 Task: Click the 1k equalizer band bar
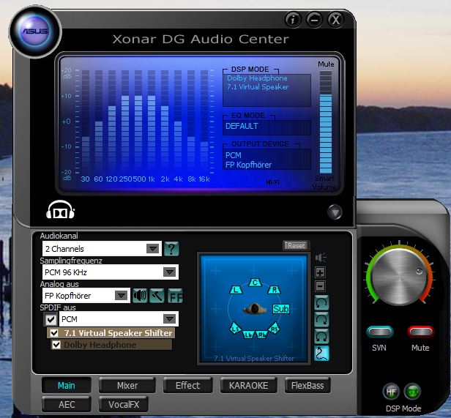(152, 121)
